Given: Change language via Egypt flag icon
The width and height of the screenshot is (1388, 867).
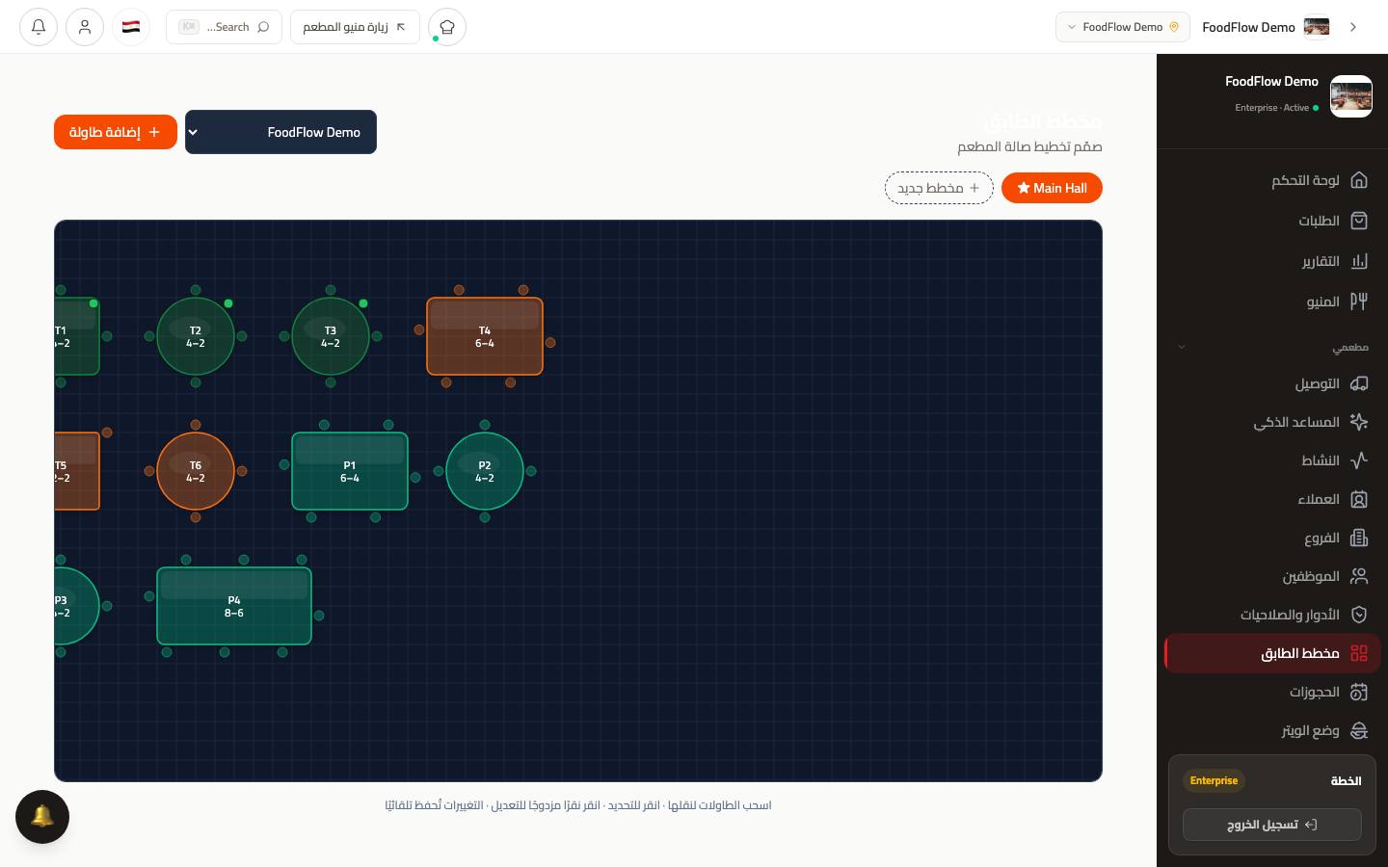Looking at the screenshot, I should click(131, 27).
